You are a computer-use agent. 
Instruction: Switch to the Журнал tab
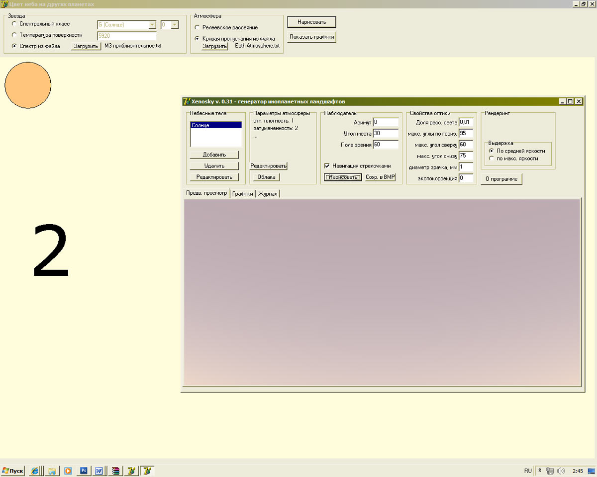(x=268, y=194)
